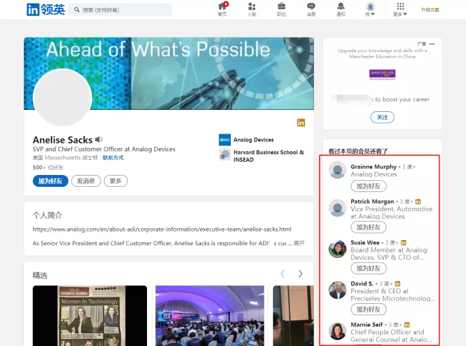Expand the summary with 展开
The image size is (466, 346).
click(x=299, y=243)
